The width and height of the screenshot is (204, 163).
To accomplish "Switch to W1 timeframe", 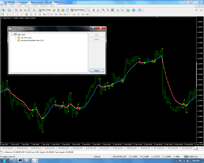I will point(83,14).
